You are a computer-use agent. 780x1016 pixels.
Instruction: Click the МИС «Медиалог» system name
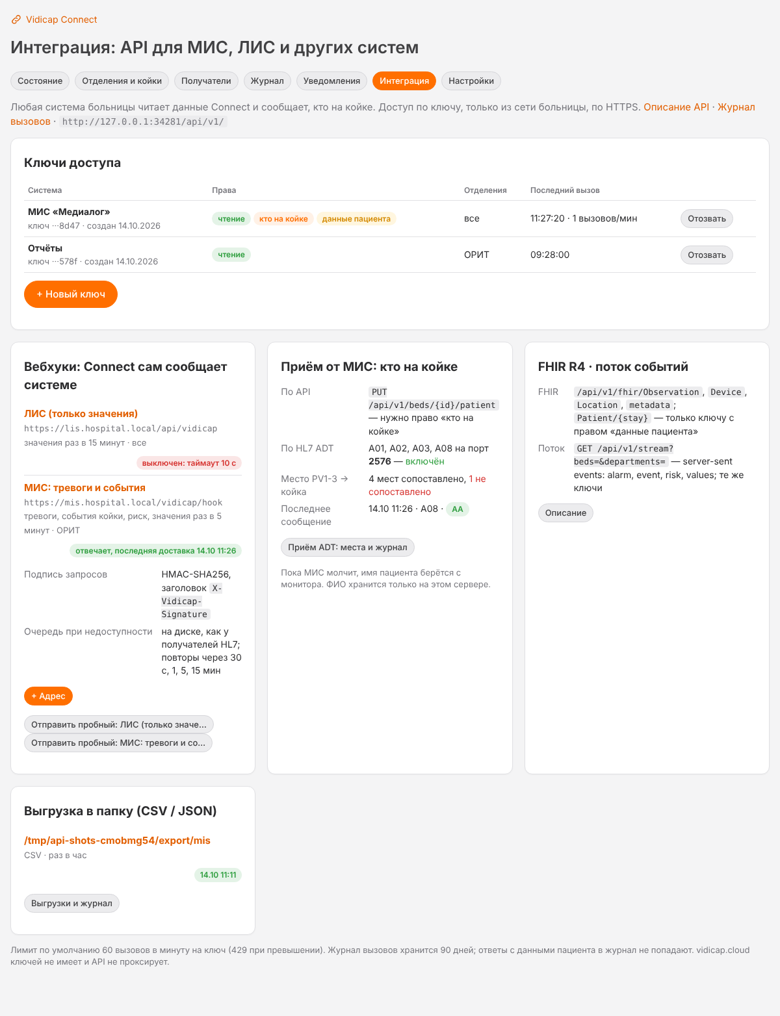tap(69, 212)
